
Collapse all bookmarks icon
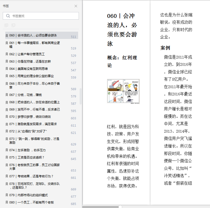point(13,25)
